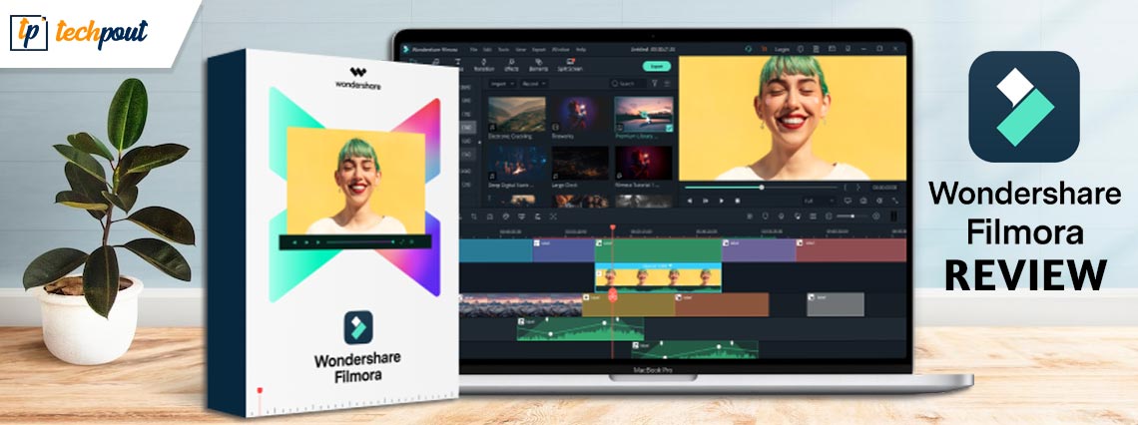Click the grid view icon beside the filter
Viewport: 1138px width, 425px height.
(x=667, y=84)
